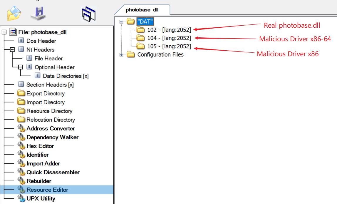This screenshot has width=337, height=204.
Task: Open the Export Directory folder
Action: tap(46, 94)
